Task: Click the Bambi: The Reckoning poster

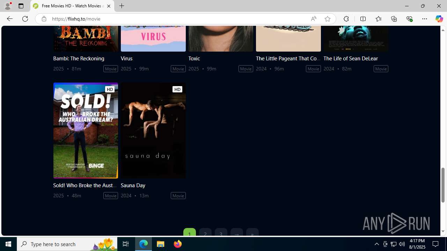Action: click(x=86, y=39)
